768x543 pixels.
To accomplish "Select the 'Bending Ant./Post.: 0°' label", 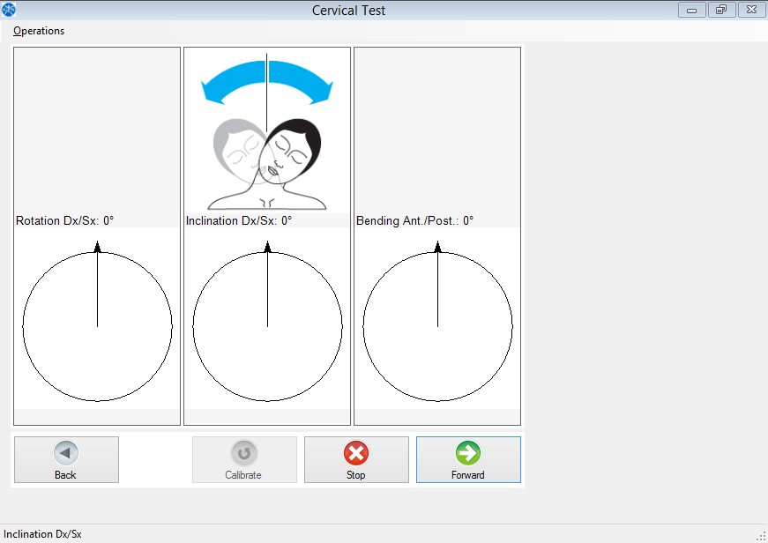I will [414, 221].
